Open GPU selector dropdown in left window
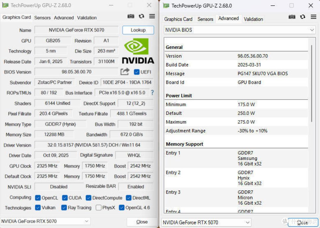320x228 pixels. [45, 221]
